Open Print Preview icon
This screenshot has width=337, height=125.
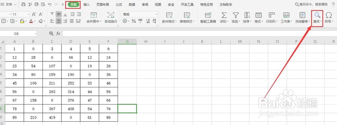pos(43,4)
